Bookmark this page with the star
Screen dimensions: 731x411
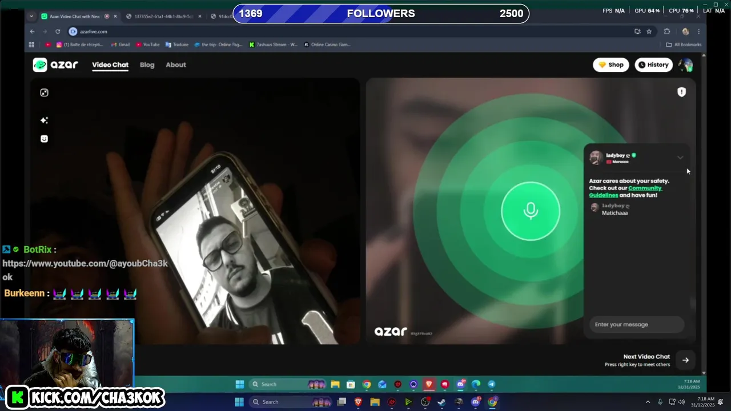click(x=649, y=31)
